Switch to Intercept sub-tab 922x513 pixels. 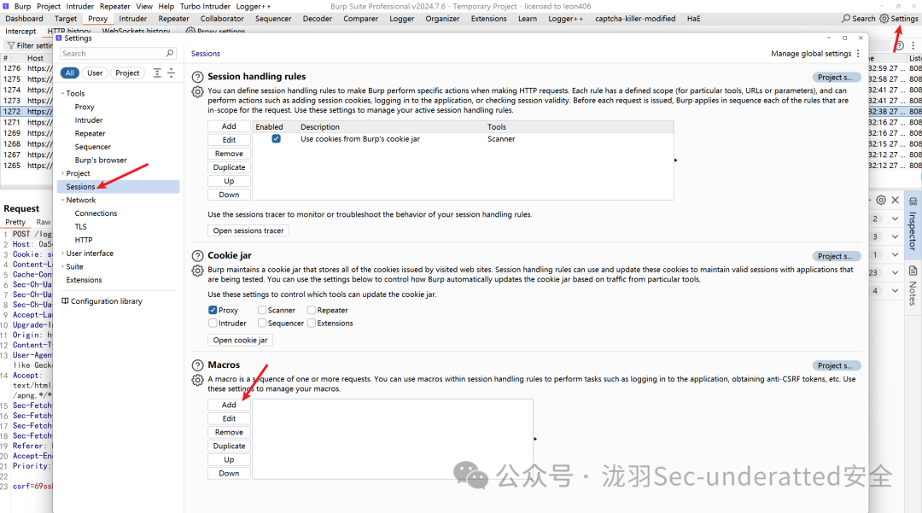coord(20,31)
